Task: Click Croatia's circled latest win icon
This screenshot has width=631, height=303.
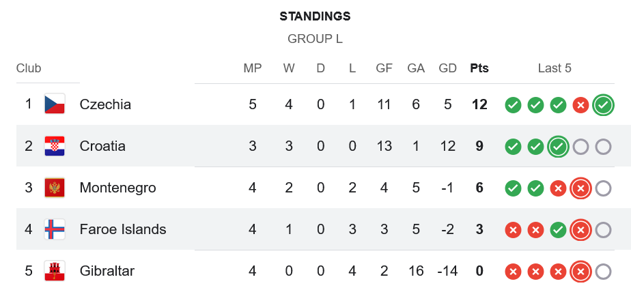Action: point(558,147)
